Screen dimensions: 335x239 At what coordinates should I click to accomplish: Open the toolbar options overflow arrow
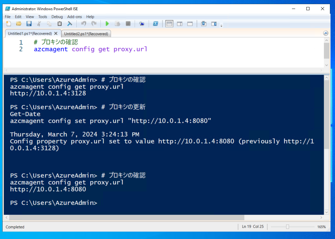[221, 26]
